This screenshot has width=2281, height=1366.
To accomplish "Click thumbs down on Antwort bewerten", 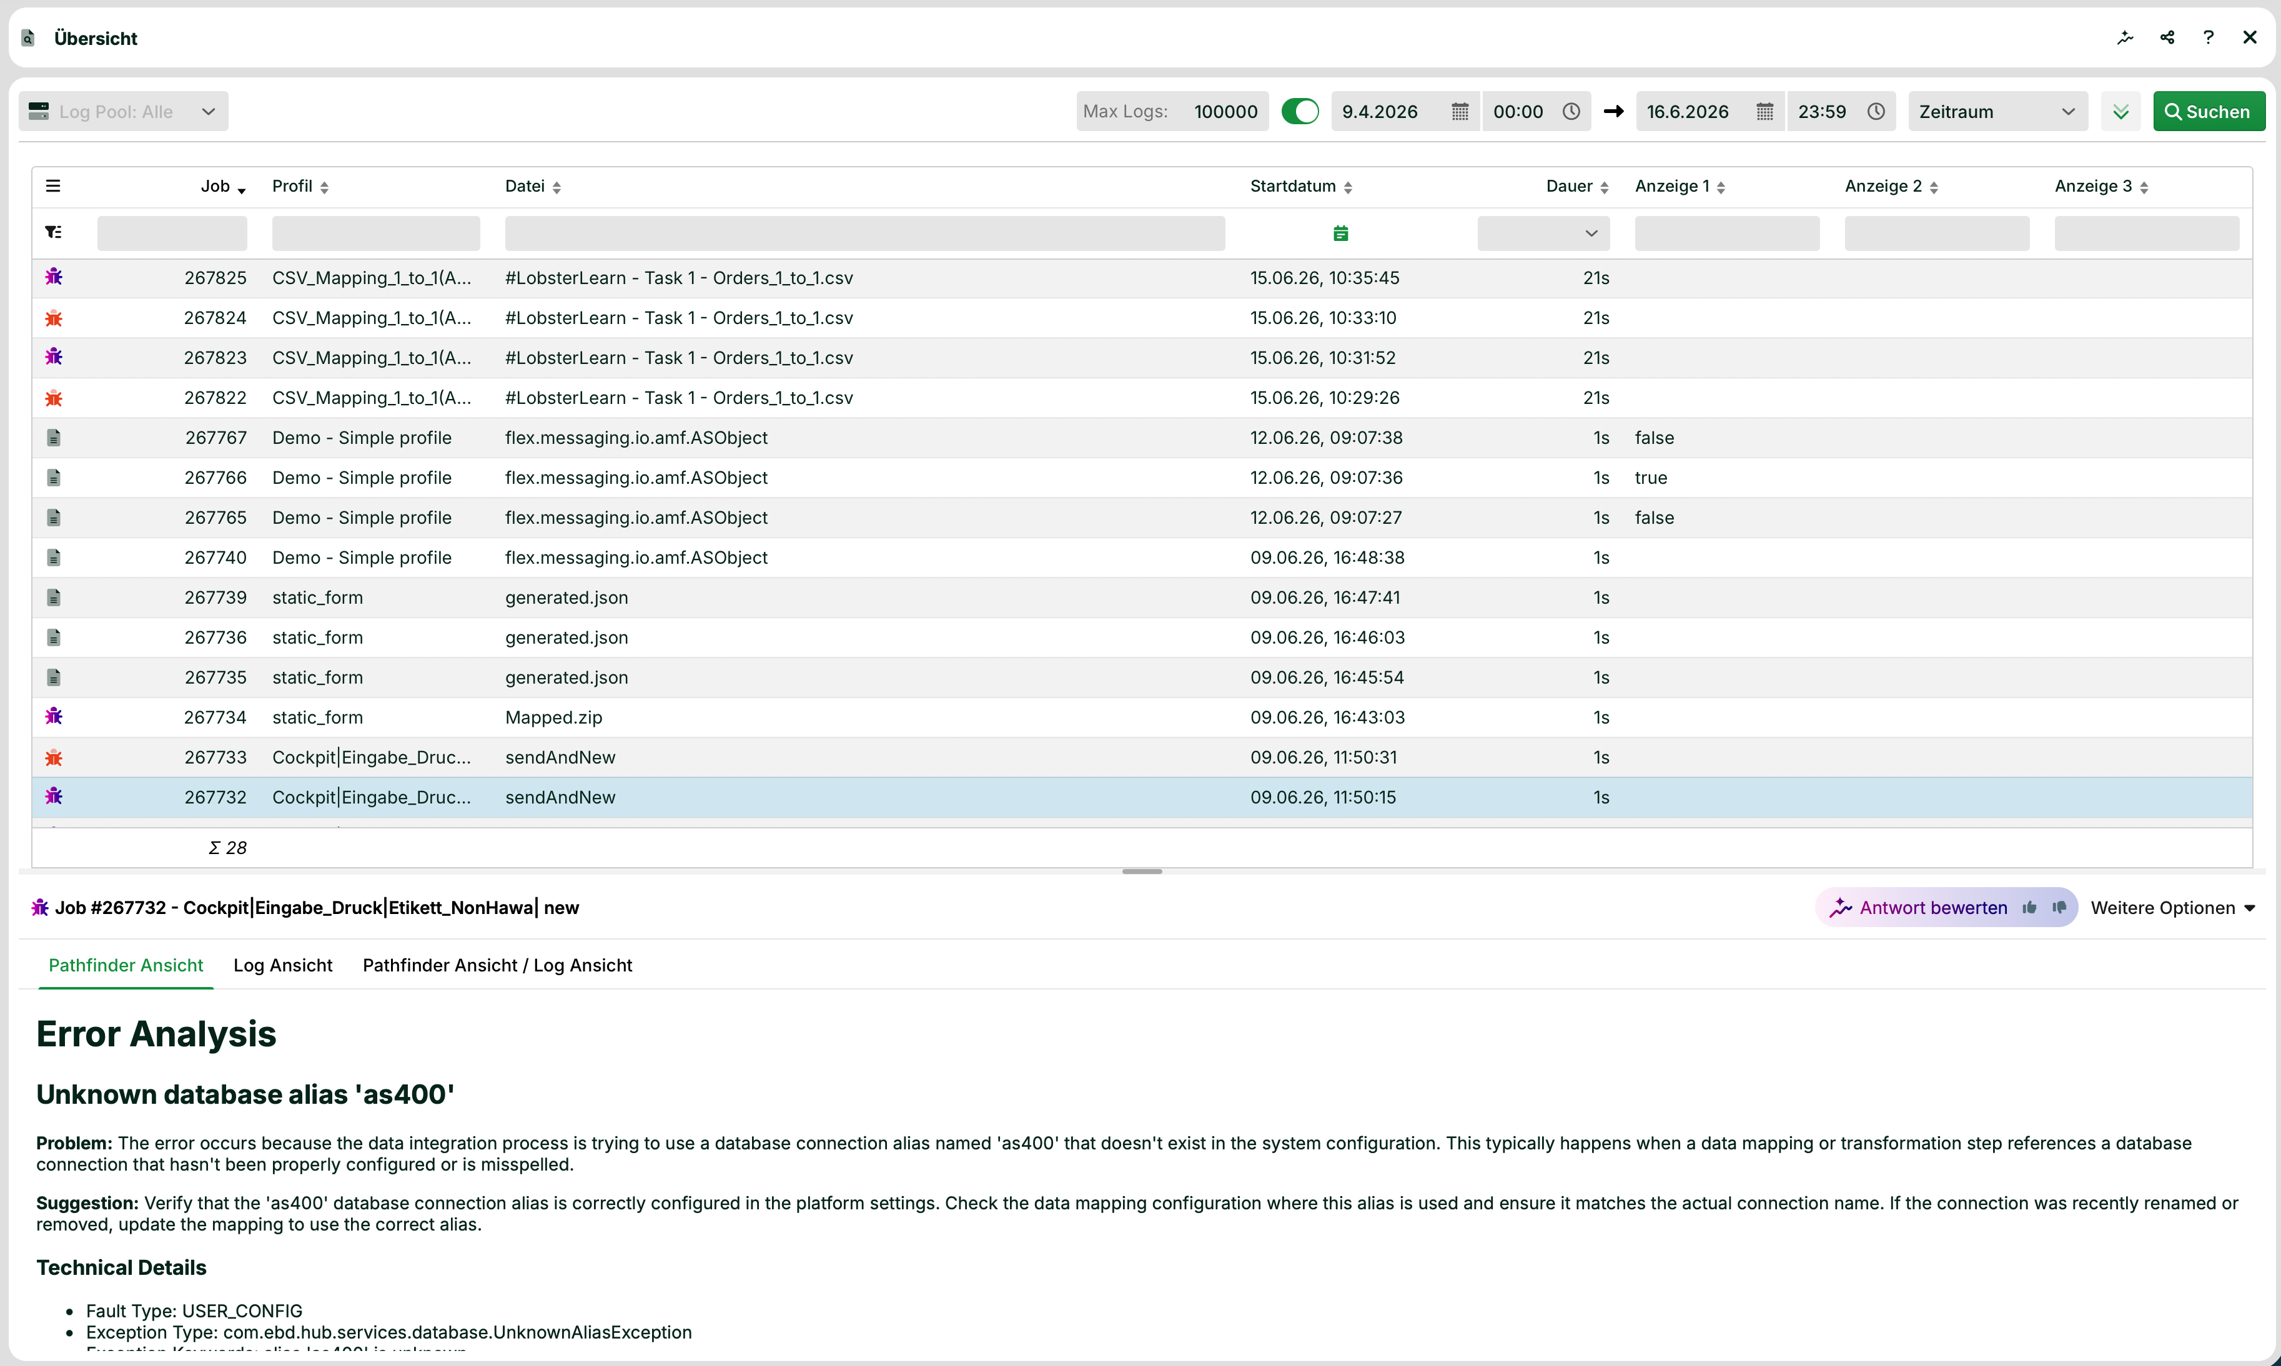I will click(x=2059, y=908).
